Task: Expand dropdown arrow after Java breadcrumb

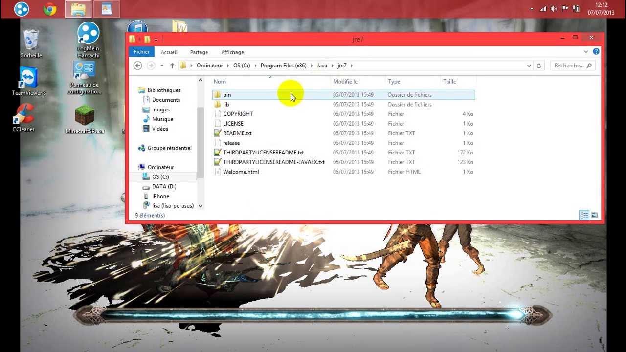Action: tap(332, 66)
